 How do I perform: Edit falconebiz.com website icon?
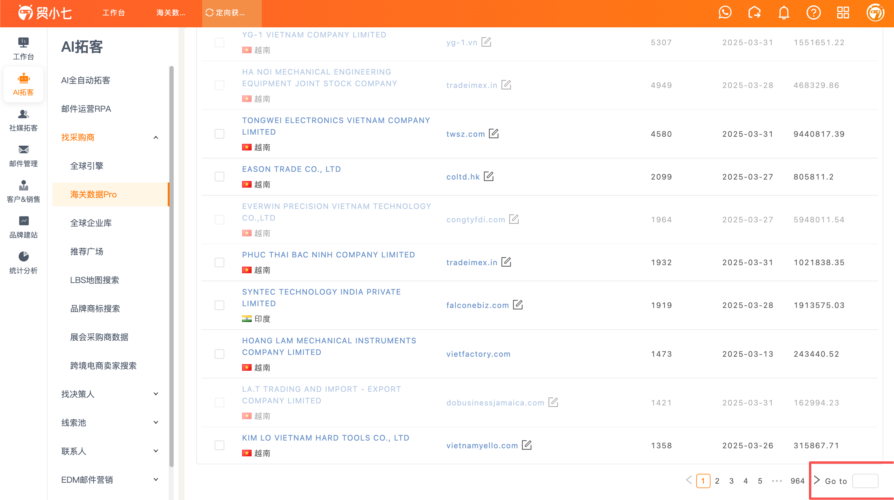tap(518, 305)
